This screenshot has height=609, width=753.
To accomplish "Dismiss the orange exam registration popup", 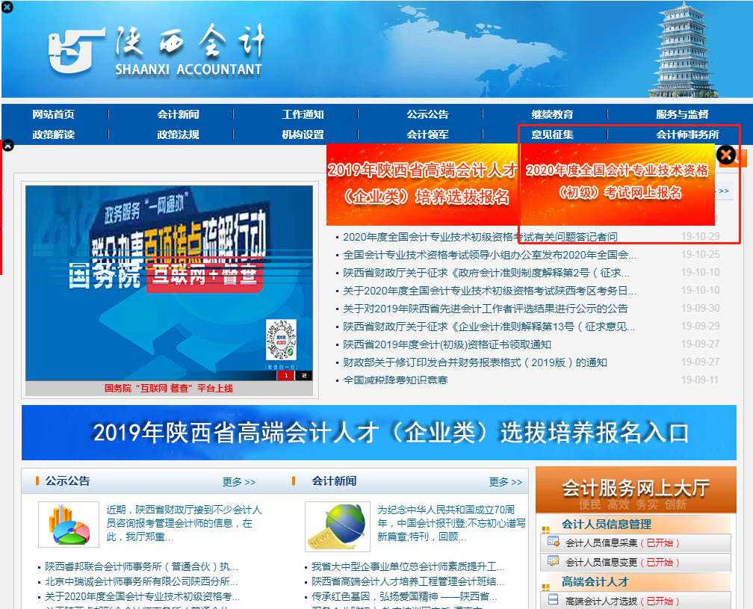I will click(727, 155).
